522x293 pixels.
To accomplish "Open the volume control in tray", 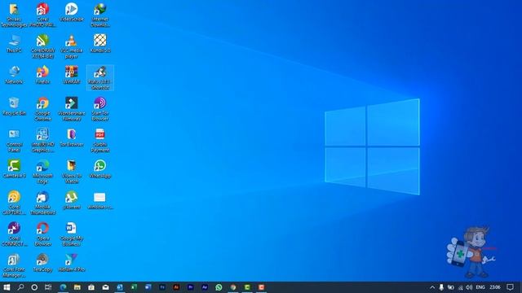I will 469,287.
